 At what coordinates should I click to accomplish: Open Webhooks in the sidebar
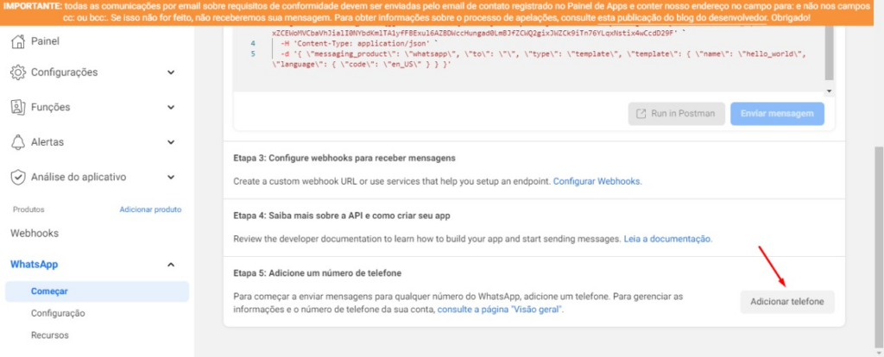coord(35,233)
